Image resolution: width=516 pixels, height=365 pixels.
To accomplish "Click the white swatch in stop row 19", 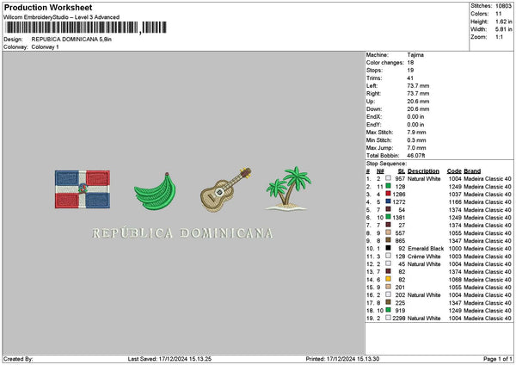I will (x=389, y=318).
